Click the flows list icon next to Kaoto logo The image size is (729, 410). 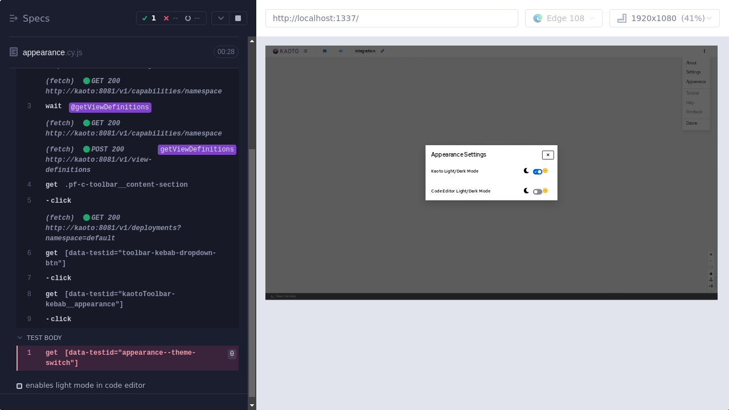pyautogui.click(x=325, y=51)
